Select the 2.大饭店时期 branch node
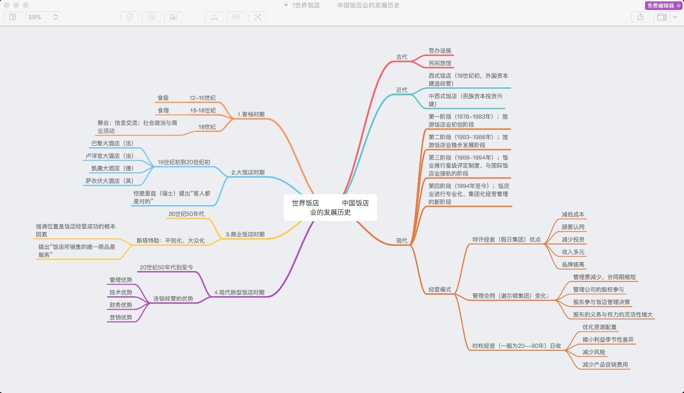Image resolution: width=684 pixels, height=393 pixels. point(247,172)
